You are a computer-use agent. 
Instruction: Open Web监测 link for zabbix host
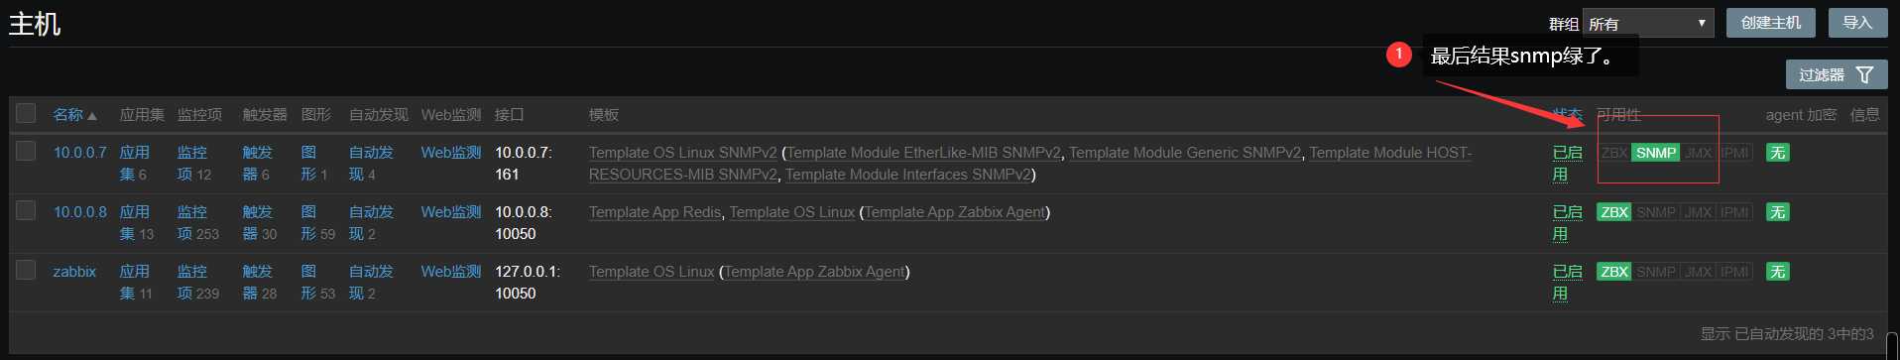451,272
